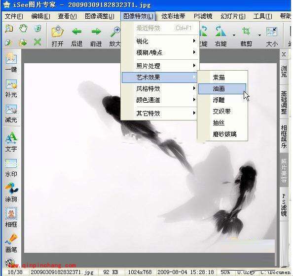Select 艺术效果 menu entry
The image size is (293, 276).
(159, 77)
